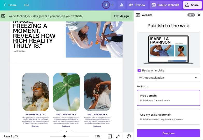203x140 pixels.
Task: Click the zoom slider handle
Action: [x=64, y=136]
